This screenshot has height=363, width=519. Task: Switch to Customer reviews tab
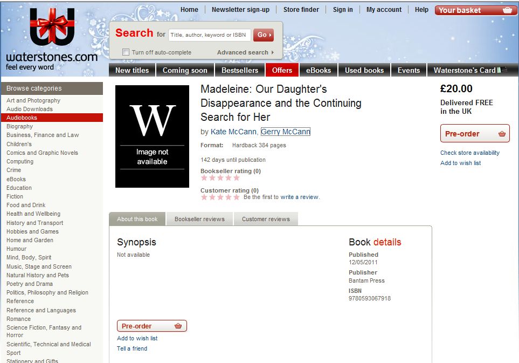[266, 219]
